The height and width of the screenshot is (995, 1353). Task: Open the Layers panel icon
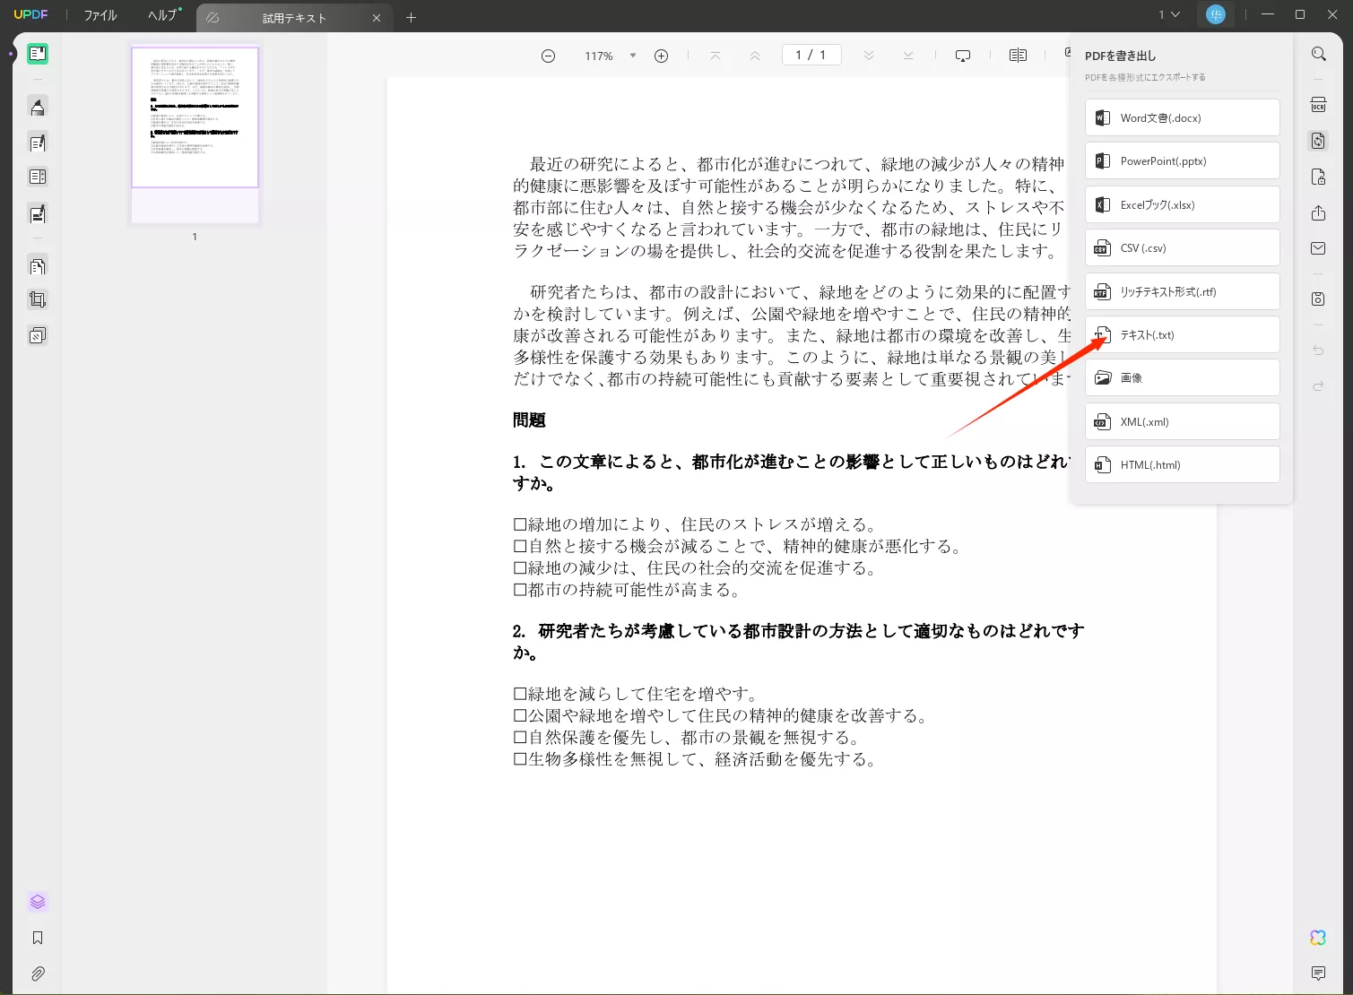38,902
